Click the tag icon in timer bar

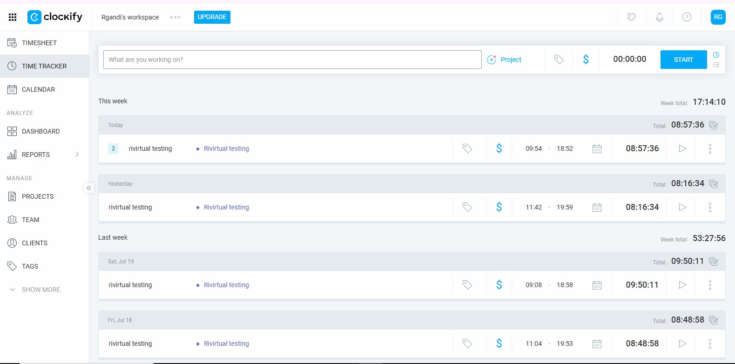[559, 60]
